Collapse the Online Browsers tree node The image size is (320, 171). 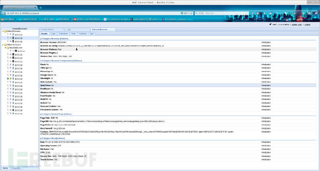pos(3,31)
